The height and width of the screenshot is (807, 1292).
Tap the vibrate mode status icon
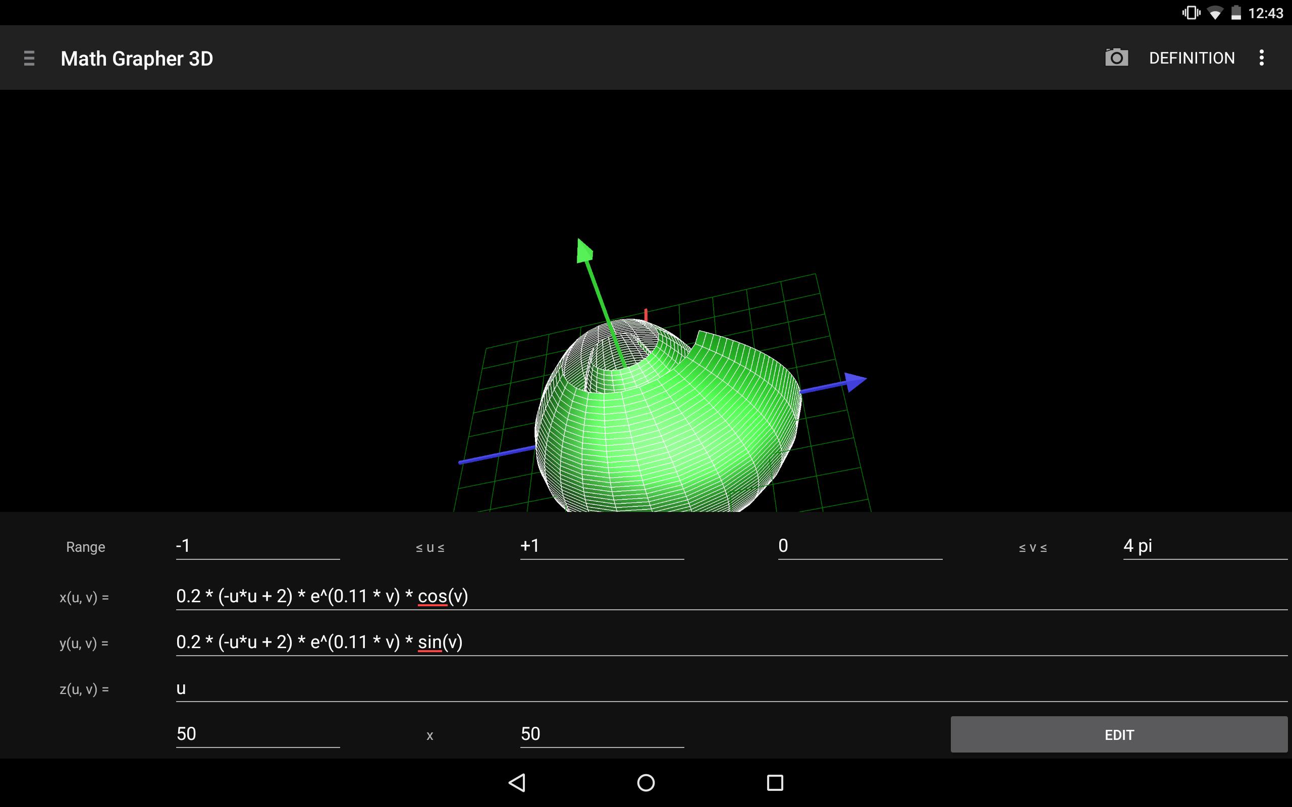click(1191, 13)
